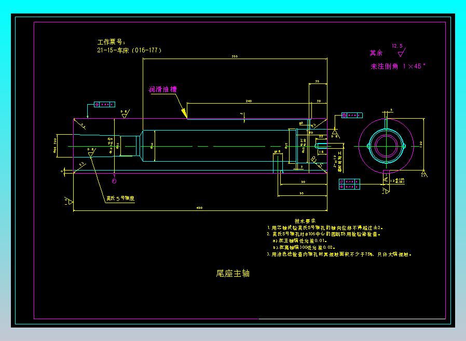This screenshot has height=341, width=466.
Task: Select technical requirement line 1 about 芯轴
Action: click(x=325, y=228)
